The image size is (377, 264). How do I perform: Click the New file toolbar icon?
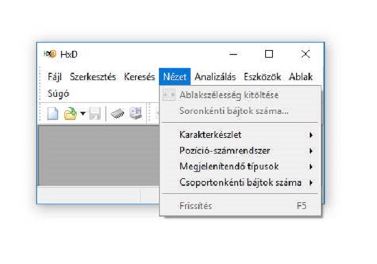tap(53, 113)
